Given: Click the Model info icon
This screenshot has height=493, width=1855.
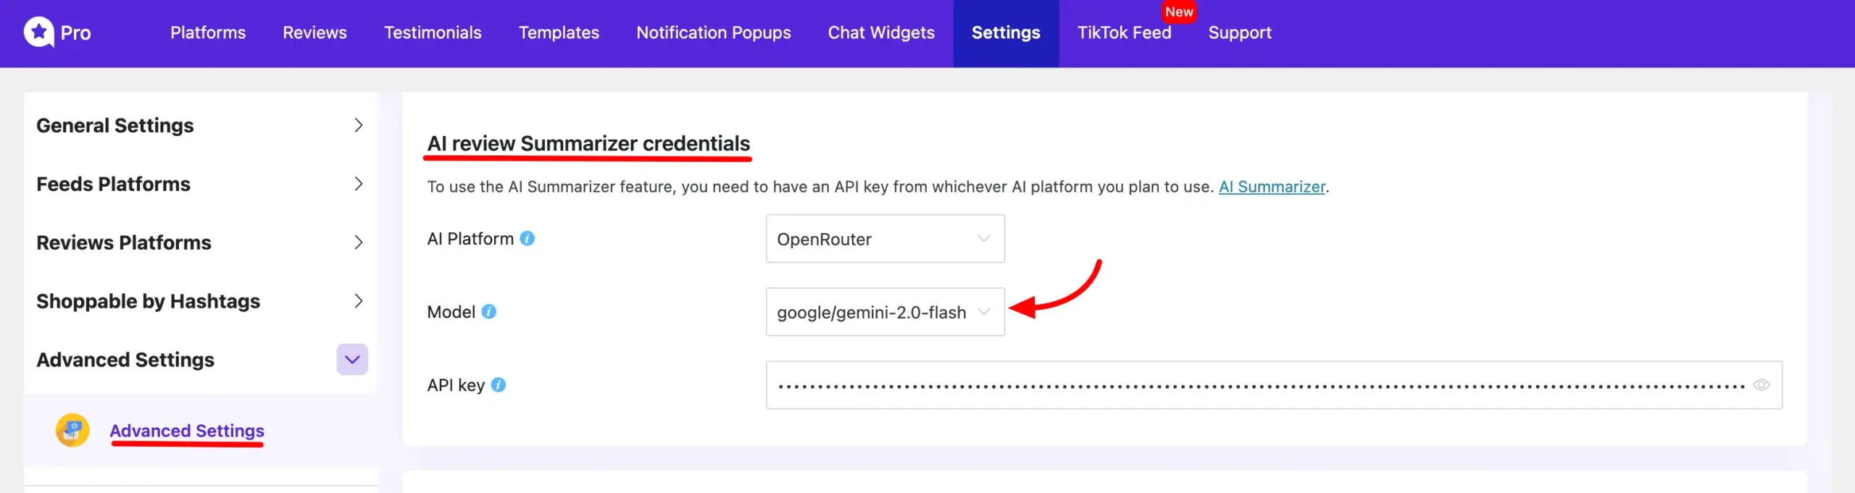Looking at the screenshot, I should click(489, 311).
